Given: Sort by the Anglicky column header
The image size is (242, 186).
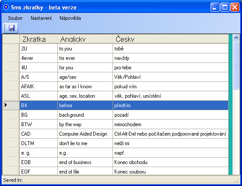Looking at the screenshot, I should 85,39.
